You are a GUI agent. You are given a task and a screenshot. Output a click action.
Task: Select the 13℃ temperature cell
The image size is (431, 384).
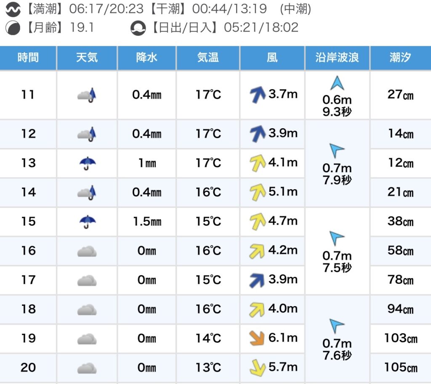pos(208,367)
